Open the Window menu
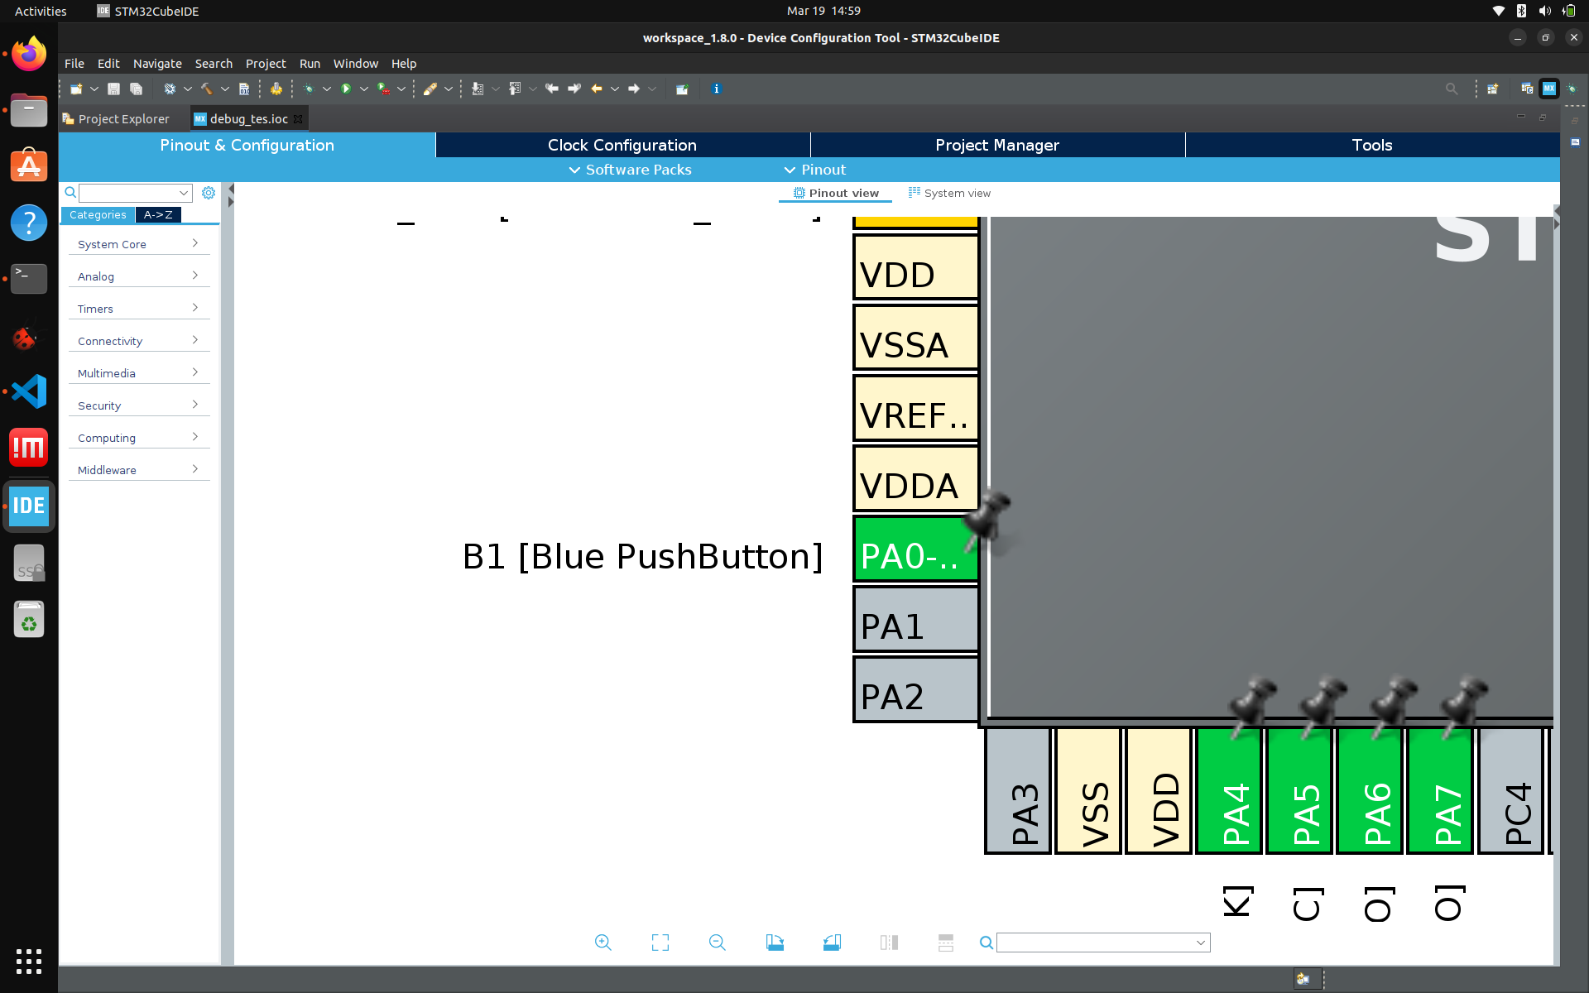Image resolution: width=1589 pixels, height=993 pixels. [x=356, y=64]
